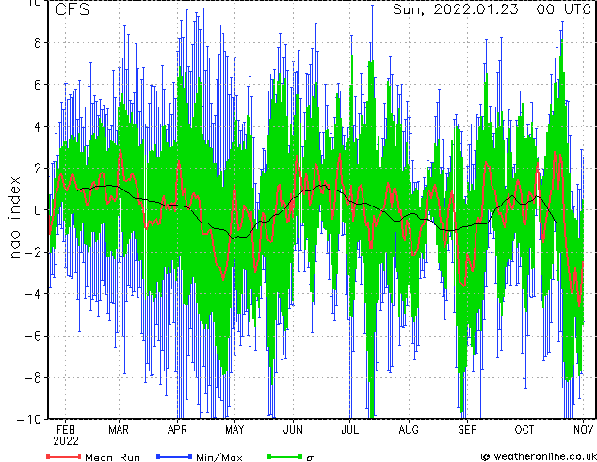
Task: Click the 'Min/Max' legend text
Action: point(218,457)
